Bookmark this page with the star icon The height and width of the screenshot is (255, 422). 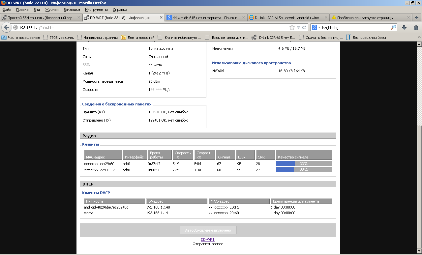point(292,27)
